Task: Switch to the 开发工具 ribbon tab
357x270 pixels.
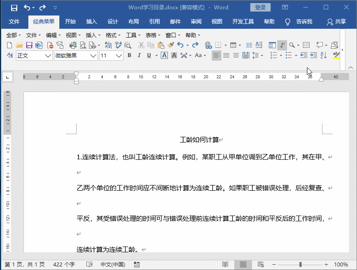Action: pyautogui.click(x=243, y=22)
